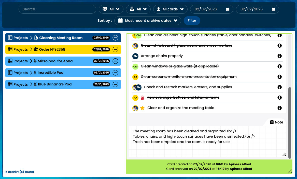
Task: Switch to the Note tab
Action: click(276, 122)
